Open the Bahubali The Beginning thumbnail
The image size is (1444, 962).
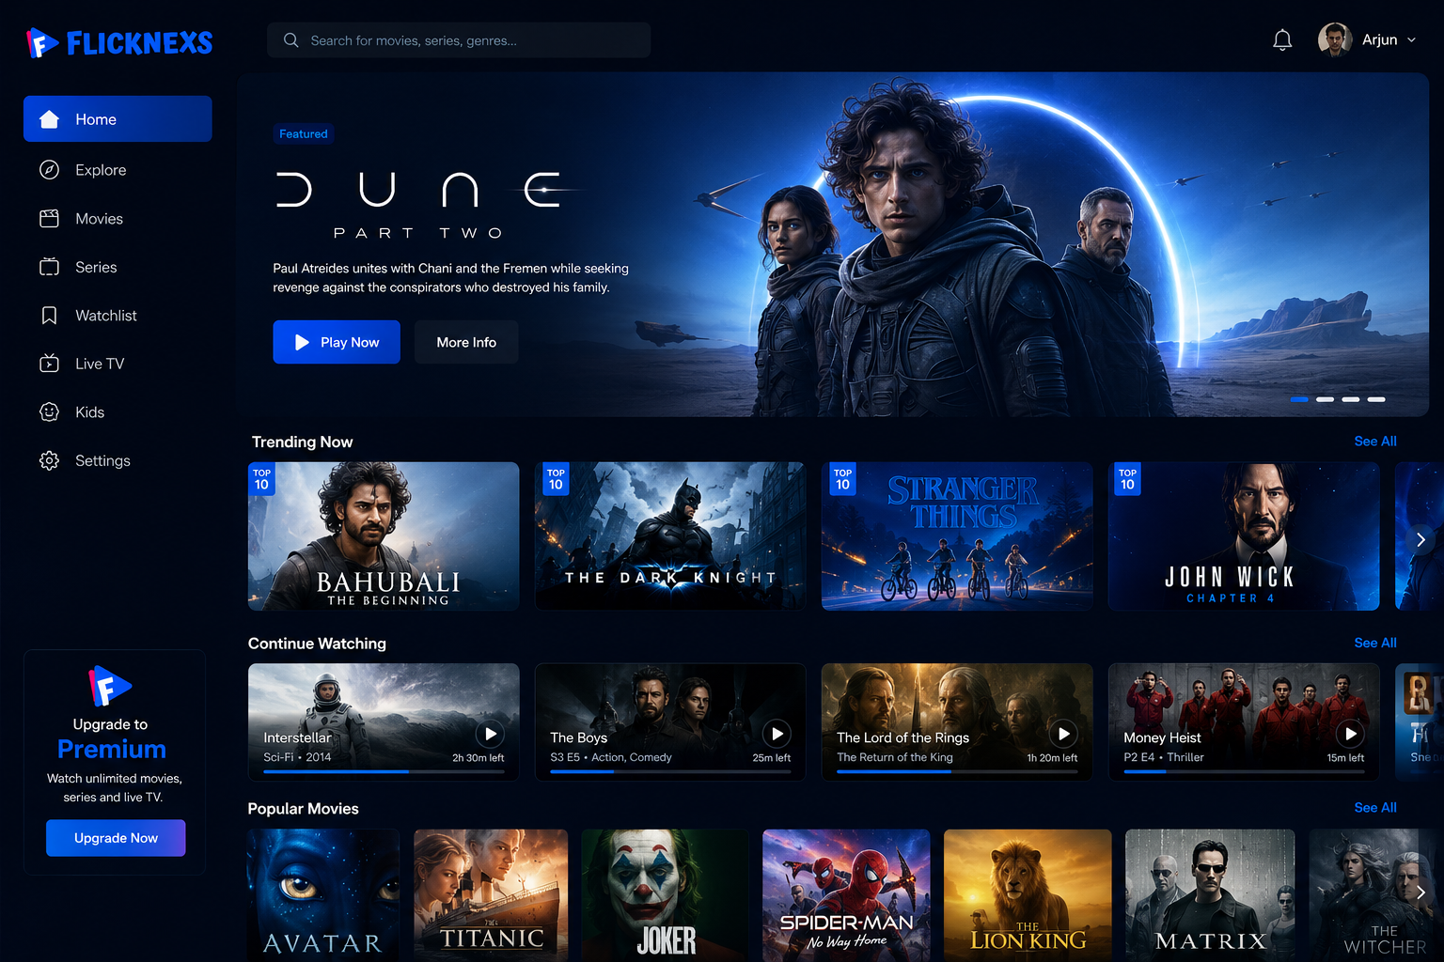(384, 536)
